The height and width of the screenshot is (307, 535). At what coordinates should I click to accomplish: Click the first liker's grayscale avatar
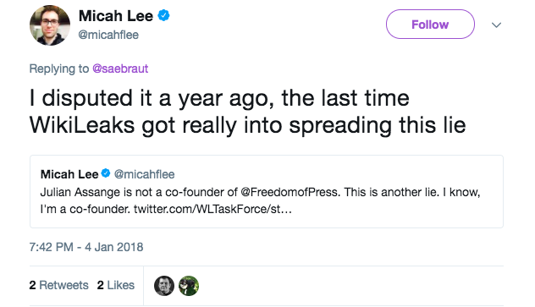[x=164, y=286]
